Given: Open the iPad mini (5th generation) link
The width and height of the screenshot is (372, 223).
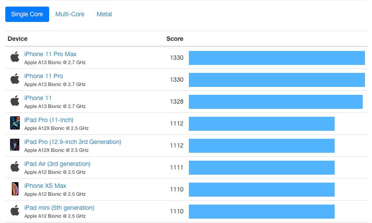Looking at the screenshot, I should (x=59, y=208).
